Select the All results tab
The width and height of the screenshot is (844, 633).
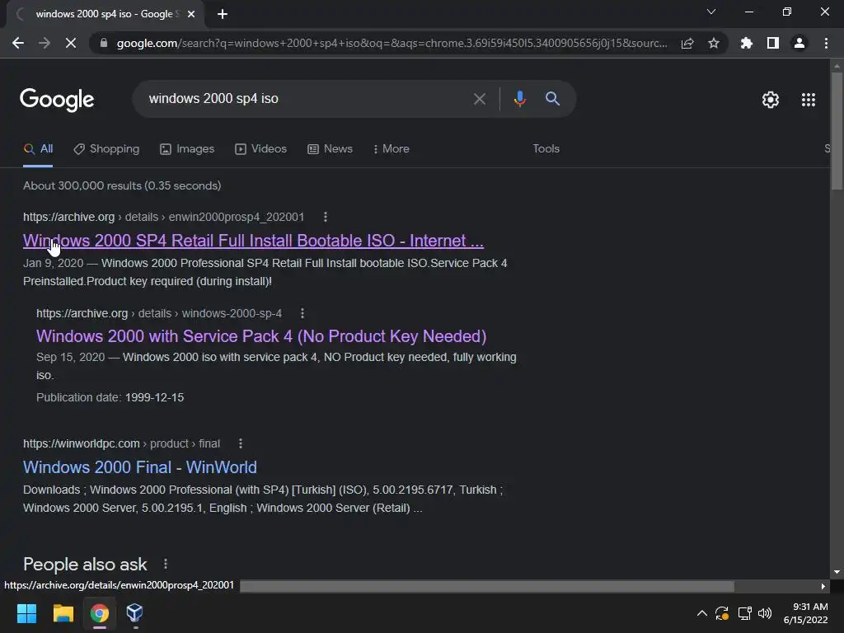(38, 149)
